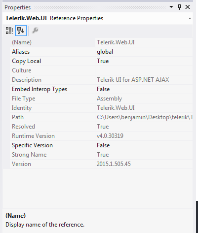Select the Culture property row
Viewport: 198px width, 233px height.
coord(101,70)
